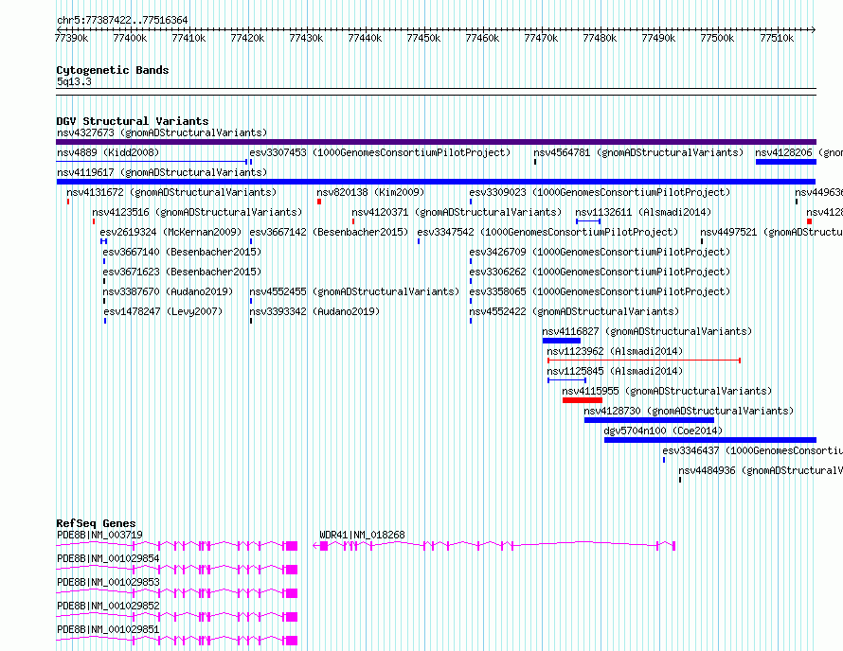843x651 pixels.
Task: Select the WDR41|NM_018268 gene label
Action: [x=363, y=535]
